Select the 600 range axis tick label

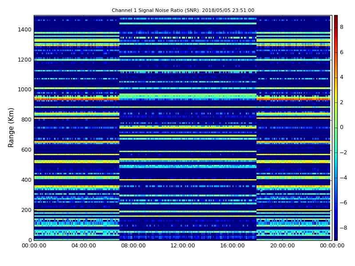click(x=26, y=150)
